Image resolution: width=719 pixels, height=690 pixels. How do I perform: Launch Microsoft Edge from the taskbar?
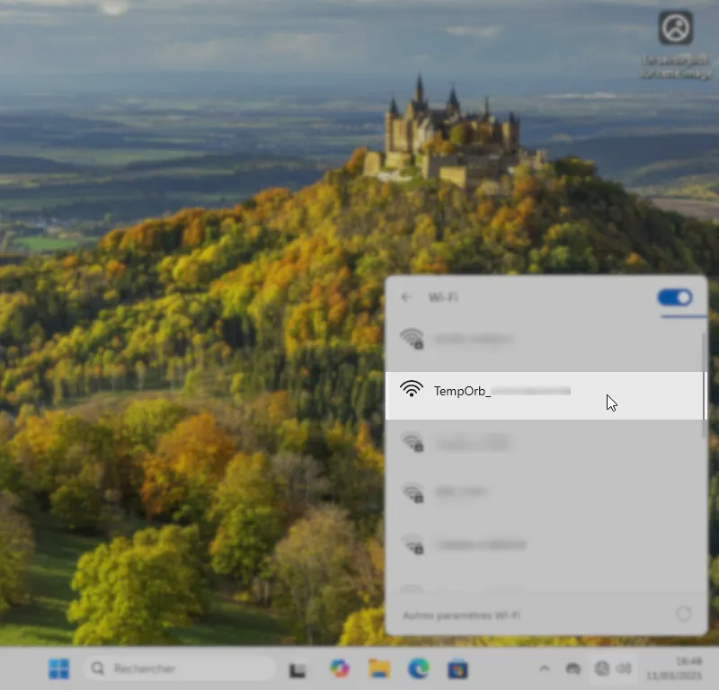(418, 668)
